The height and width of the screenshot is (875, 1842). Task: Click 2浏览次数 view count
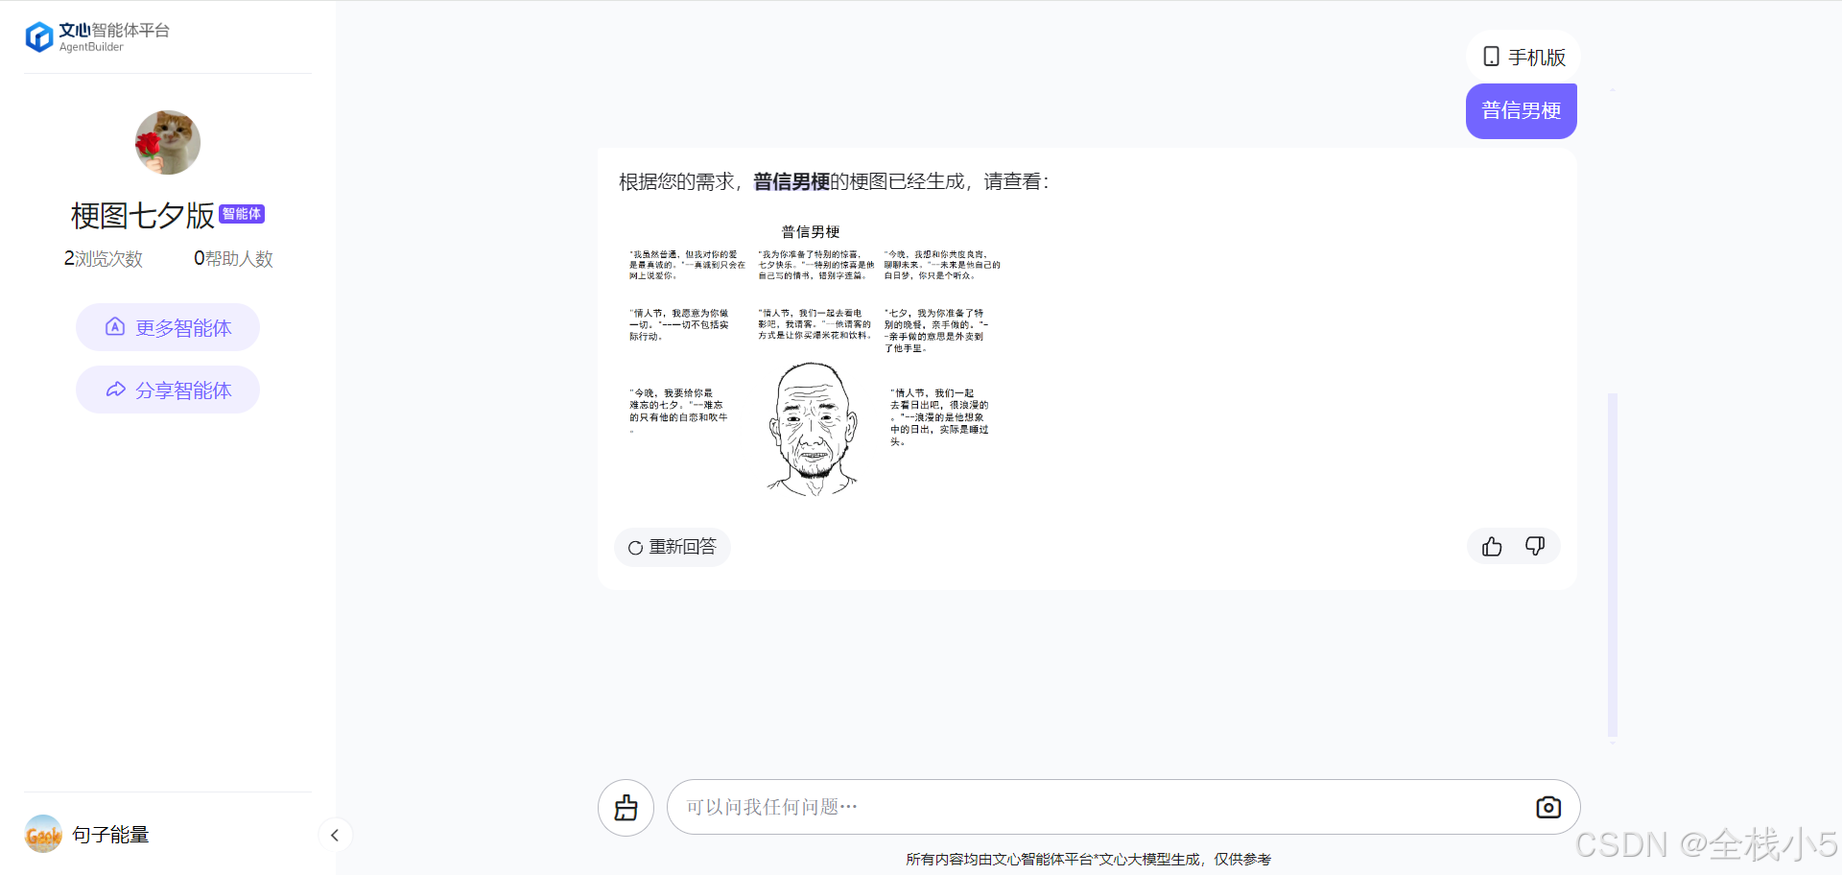(x=104, y=258)
